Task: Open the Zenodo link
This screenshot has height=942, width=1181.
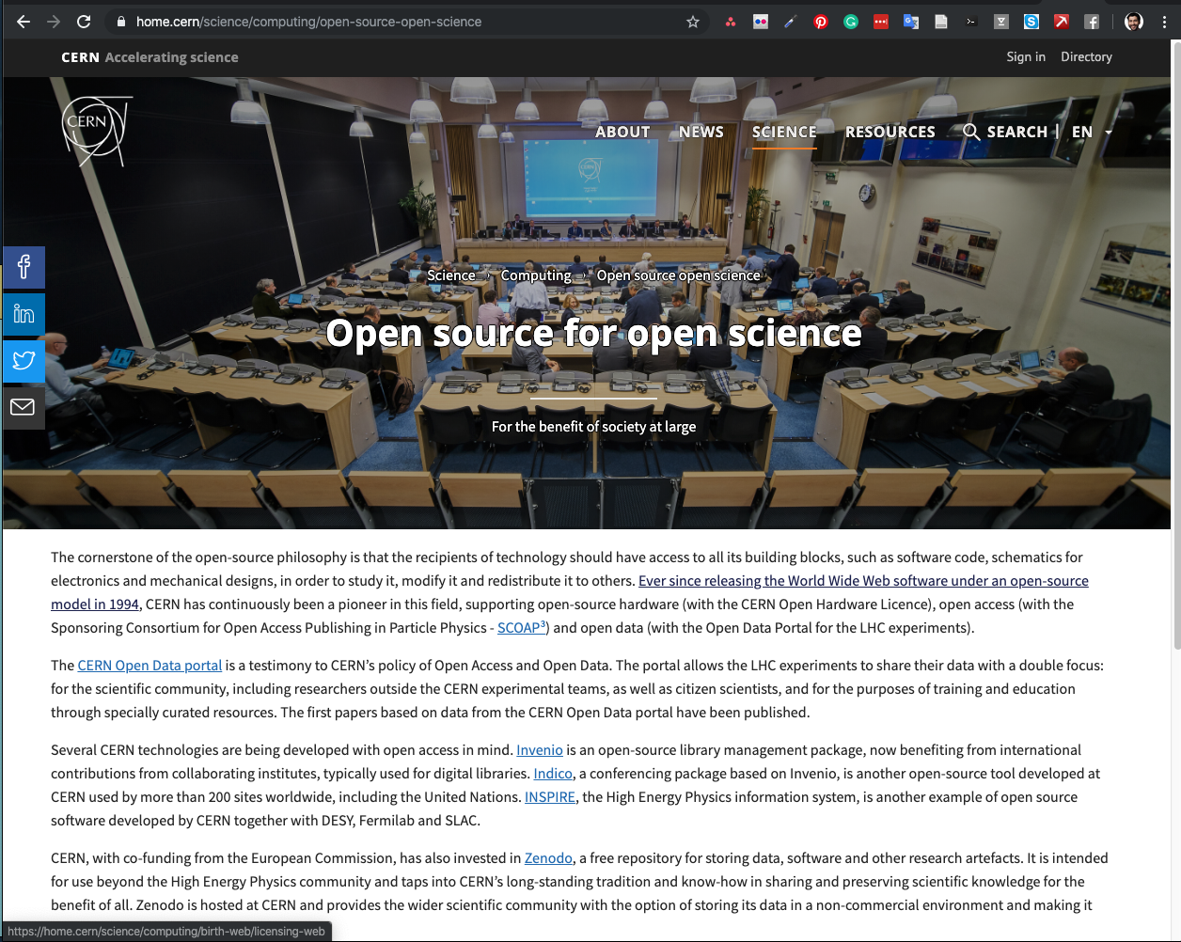Action: 548,858
